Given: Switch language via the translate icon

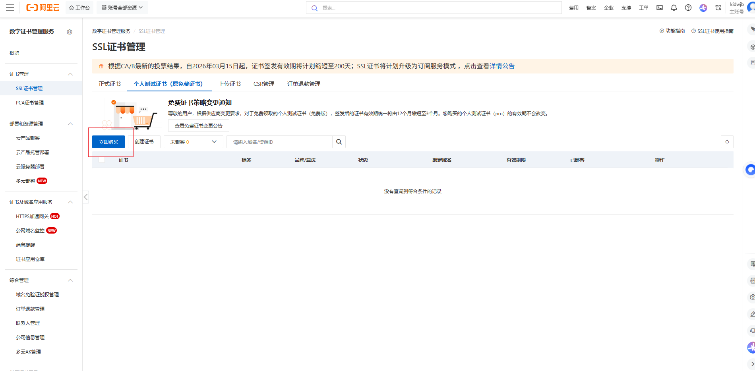Looking at the screenshot, I should (x=718, y=8).
